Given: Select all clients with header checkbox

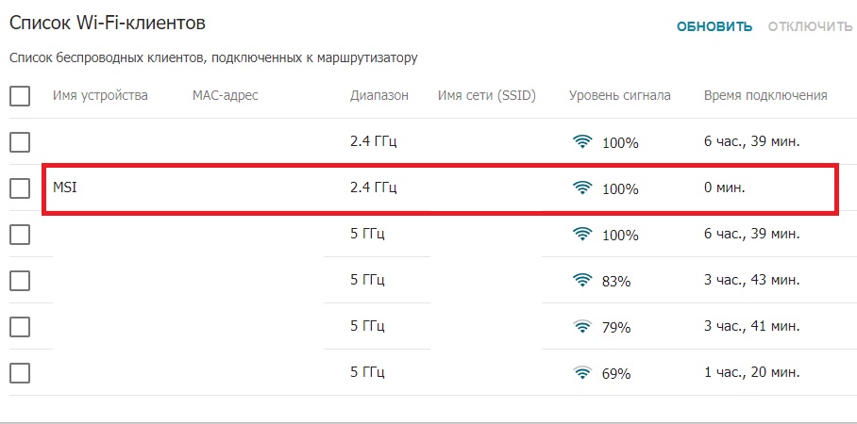Looking at the screenshot, I should [x=20, y=95].
